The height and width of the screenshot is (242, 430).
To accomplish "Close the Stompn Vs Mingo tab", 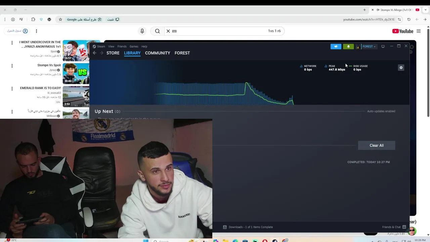I will coord(373,10).
